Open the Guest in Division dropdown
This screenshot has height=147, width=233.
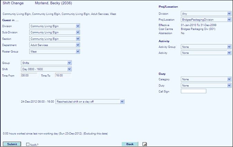55,26
